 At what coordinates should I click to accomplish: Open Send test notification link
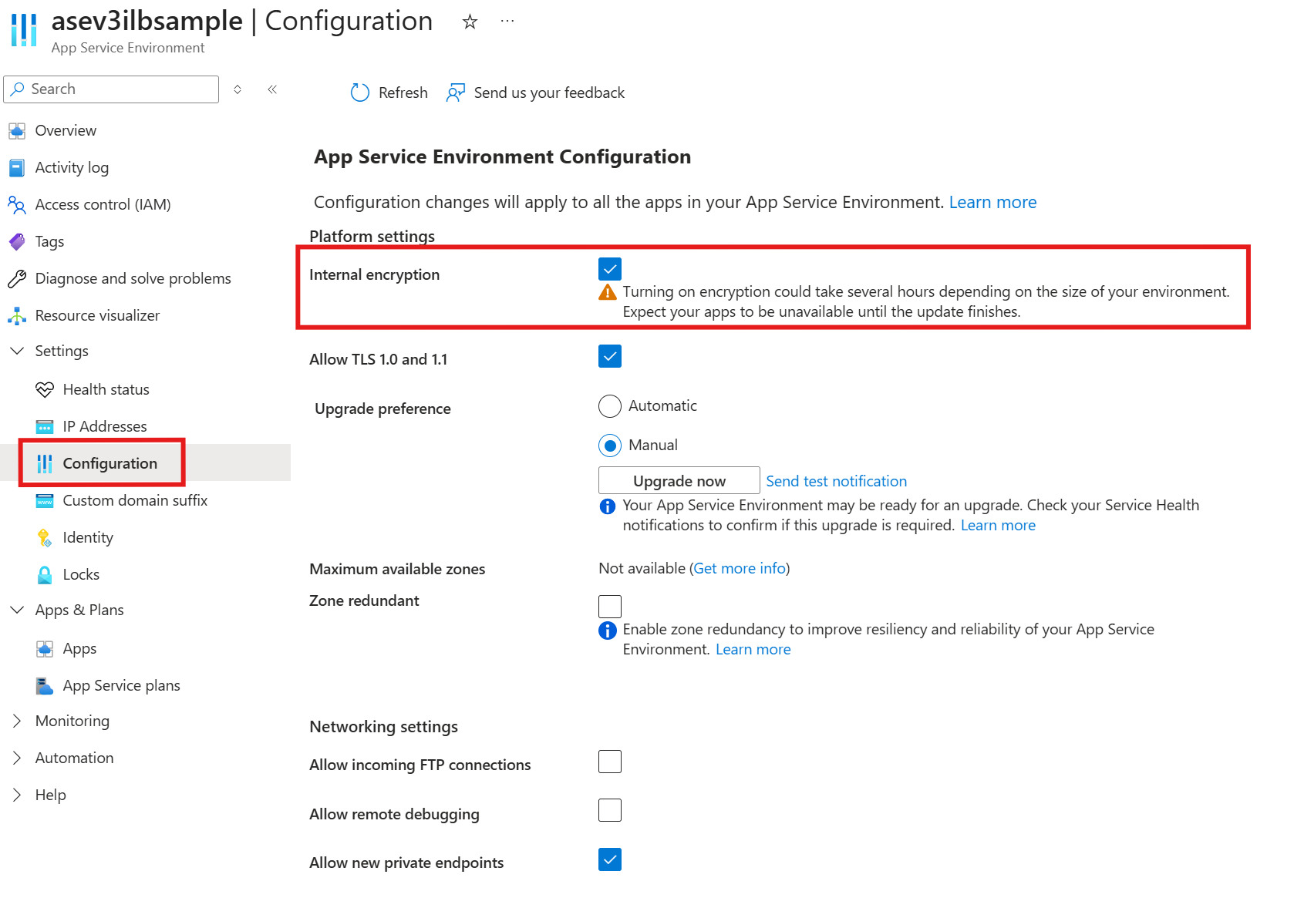pos(836,480)
